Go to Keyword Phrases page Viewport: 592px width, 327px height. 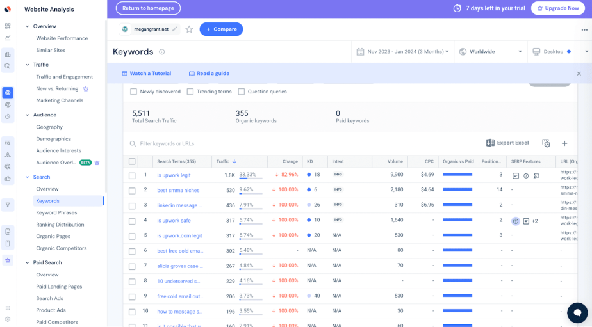[x=56, y=212]
